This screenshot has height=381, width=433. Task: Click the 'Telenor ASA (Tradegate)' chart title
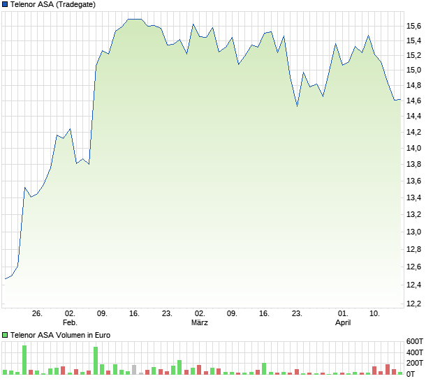[53, 4]
